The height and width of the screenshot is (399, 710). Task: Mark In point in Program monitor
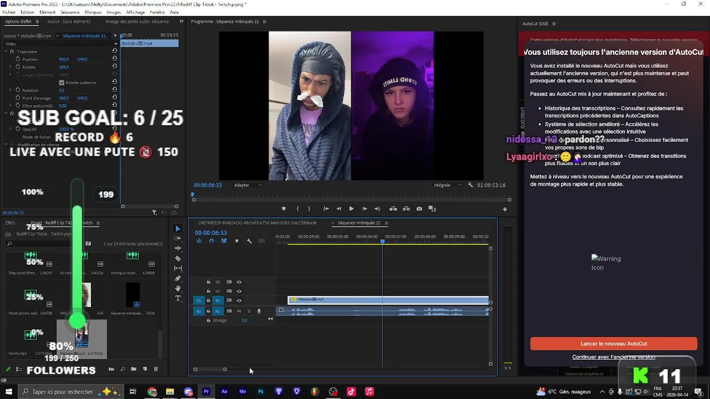click(x=297, y=209)
